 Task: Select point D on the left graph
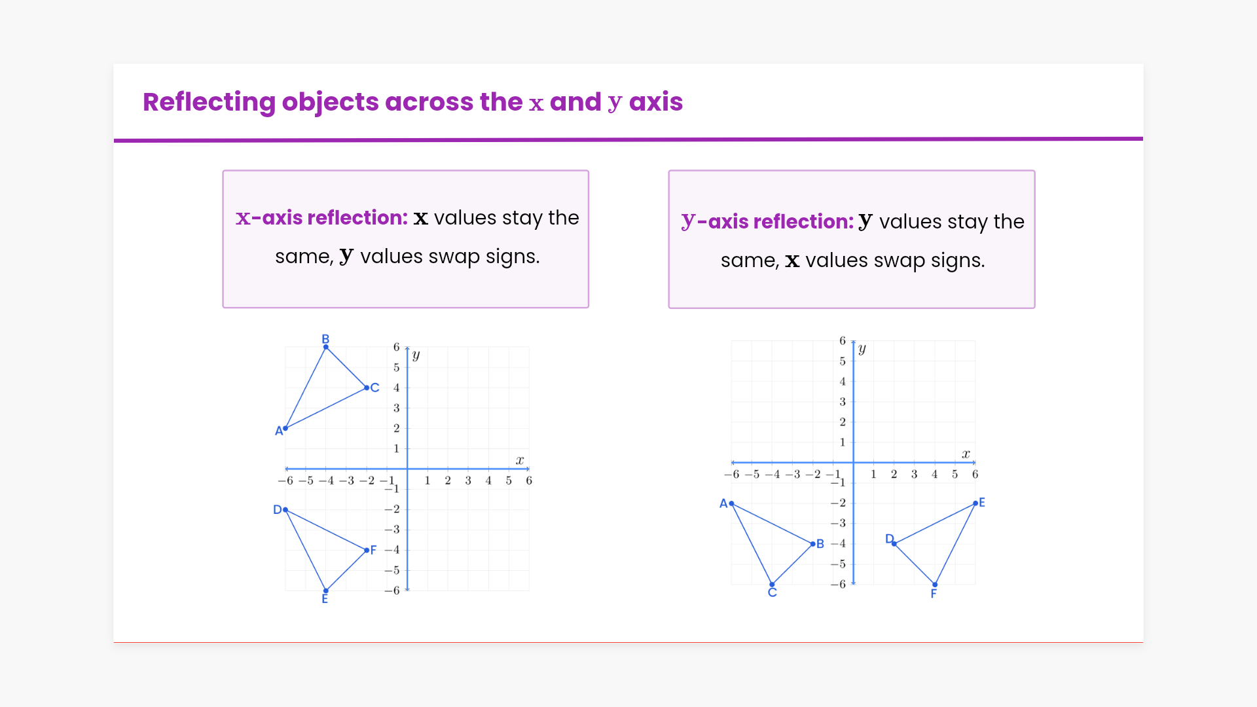click(285, 509)
